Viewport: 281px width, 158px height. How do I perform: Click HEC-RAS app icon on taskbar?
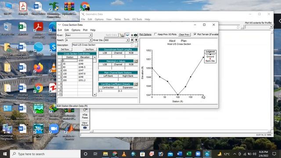(x=207, y=154)
